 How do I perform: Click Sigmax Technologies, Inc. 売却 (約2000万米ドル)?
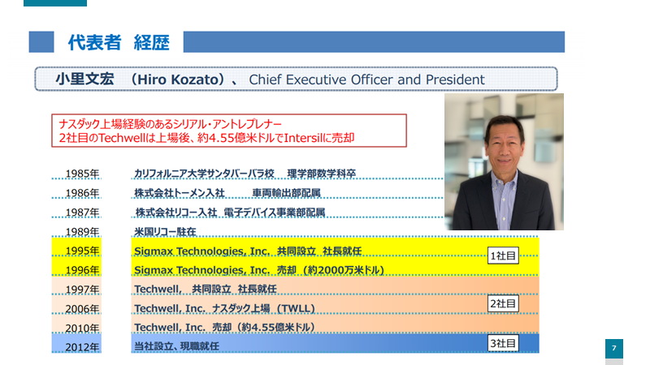click(259, 270)
